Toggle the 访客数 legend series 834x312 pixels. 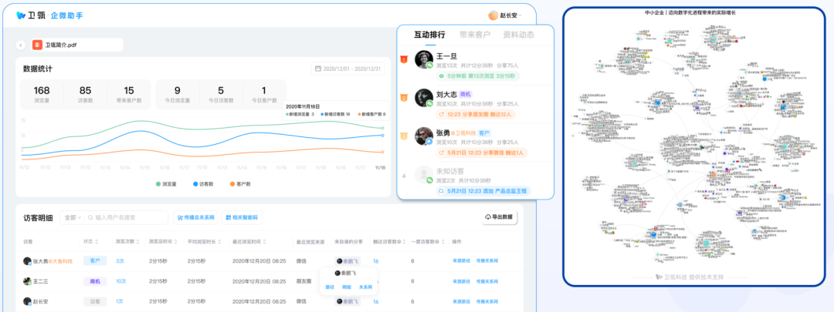tap(203, 184)
